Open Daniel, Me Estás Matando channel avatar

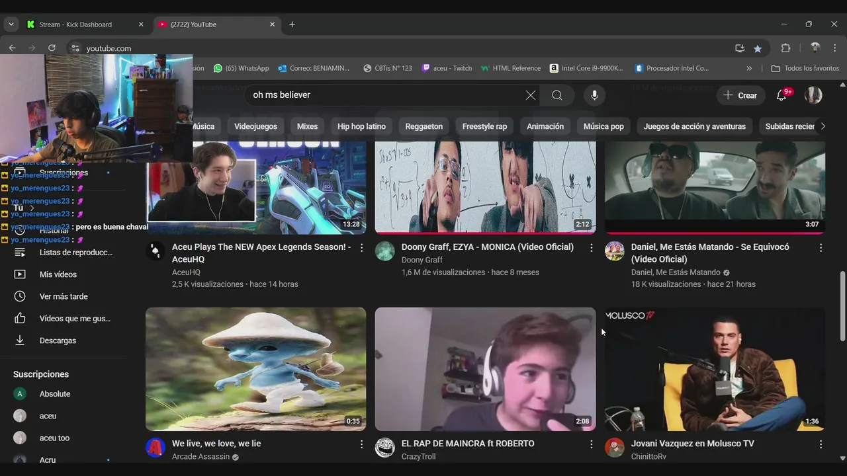click(x=615, y=251)
